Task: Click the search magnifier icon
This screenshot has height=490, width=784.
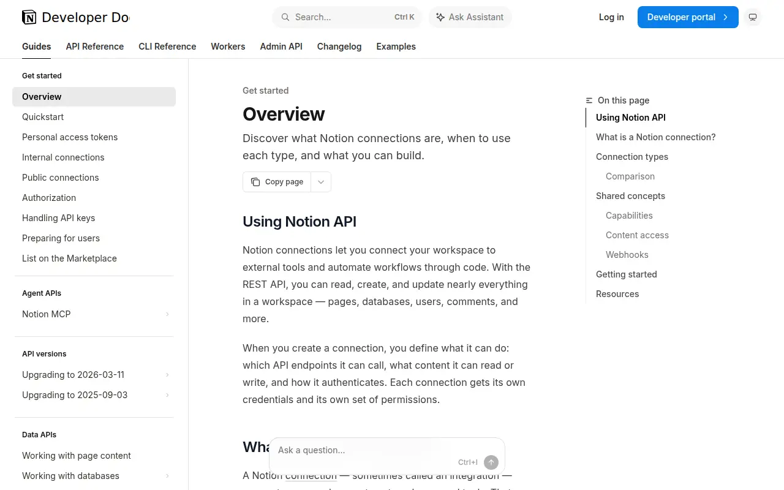Action: (285, 17)
